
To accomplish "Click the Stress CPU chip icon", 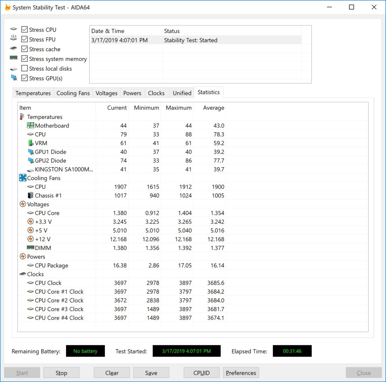I will pos(14,29).
